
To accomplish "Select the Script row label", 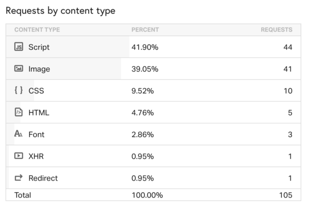I will click(39, 47).
